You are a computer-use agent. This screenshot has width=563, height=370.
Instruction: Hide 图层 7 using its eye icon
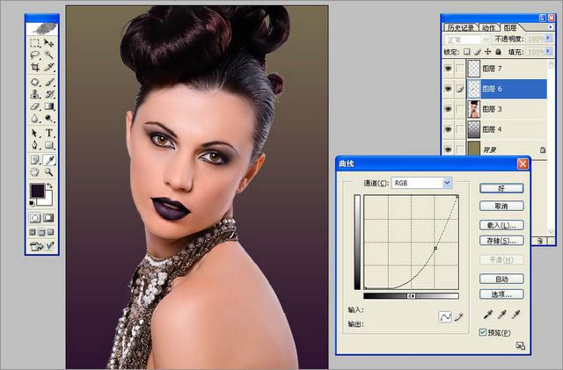click(450, 68)
